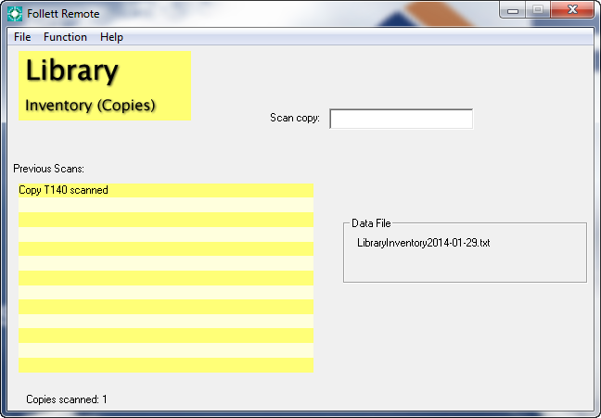Viewport: 601px width, 418px height.
Task: Click the 'Data File' group label
Action: click(x=371, y=223)
